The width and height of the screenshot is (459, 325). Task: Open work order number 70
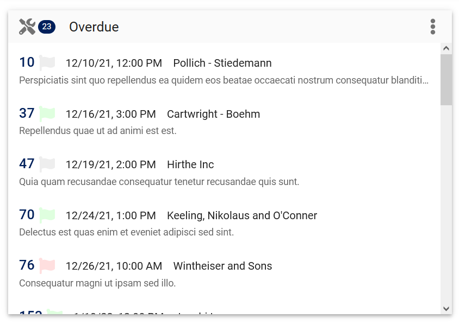tap(27, 215)
